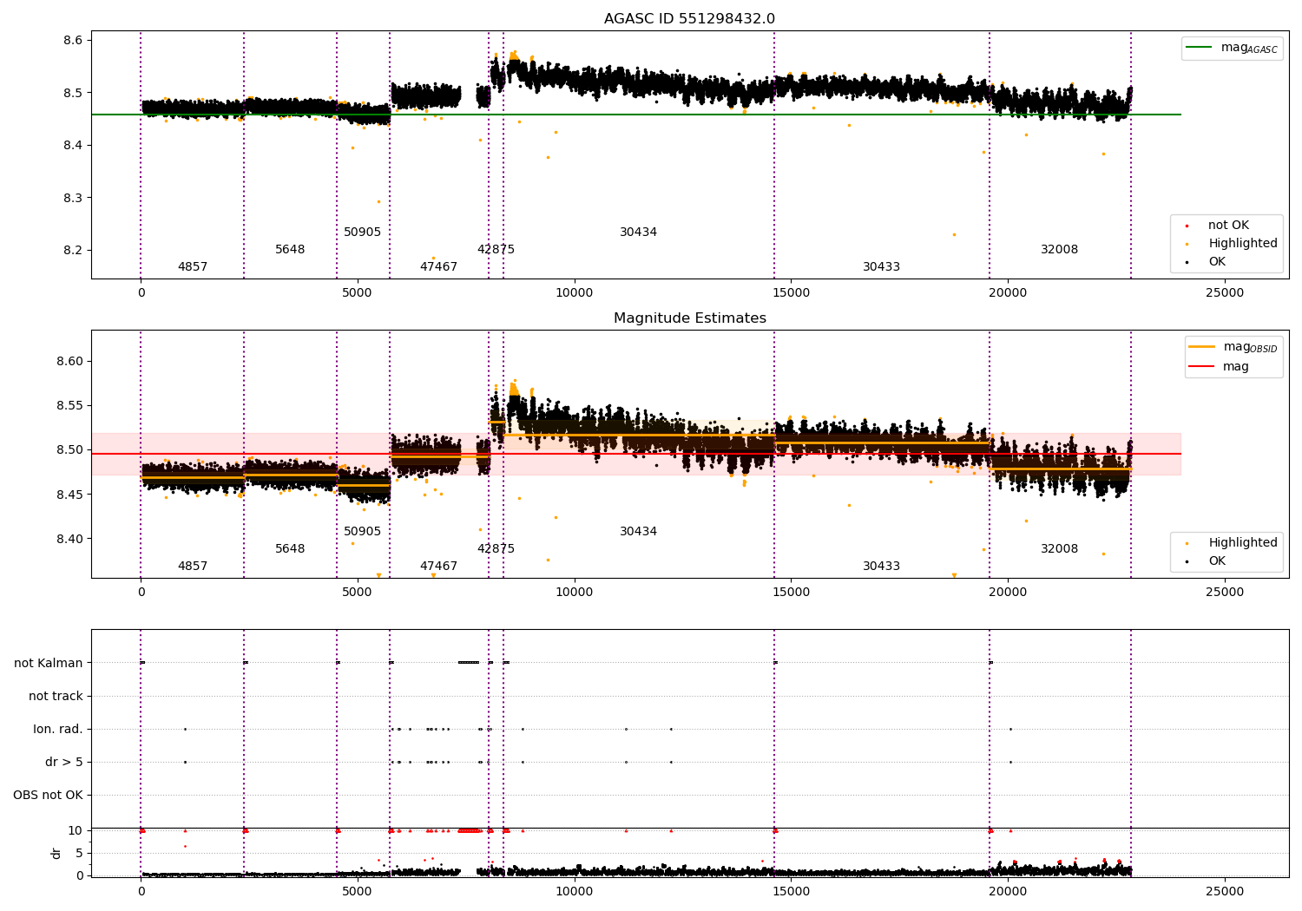This screenshot has width=1302, height=911.
Task: Click obsid label 5648 in Magnitude Estimates plot
Action: (x=290, y=549)
